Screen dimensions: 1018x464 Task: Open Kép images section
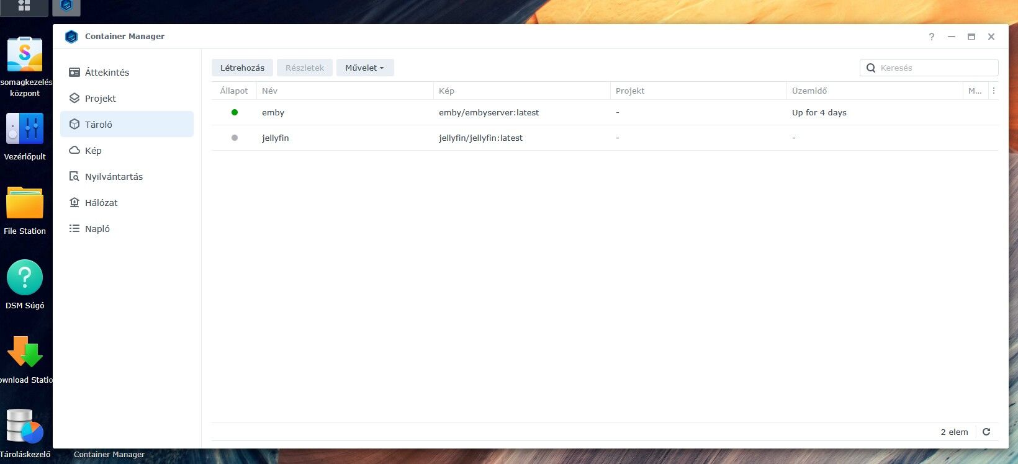pyautogui.click(x=127, y=151)
